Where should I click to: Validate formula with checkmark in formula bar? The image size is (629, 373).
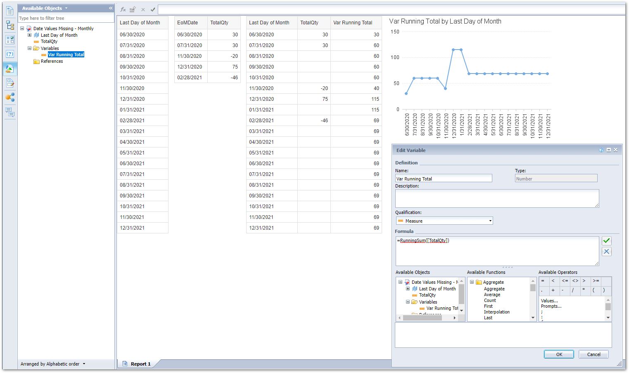click(153, 10)
